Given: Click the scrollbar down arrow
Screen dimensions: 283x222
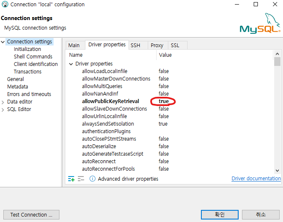Looking at the screenshot, I should coord(277,170).
